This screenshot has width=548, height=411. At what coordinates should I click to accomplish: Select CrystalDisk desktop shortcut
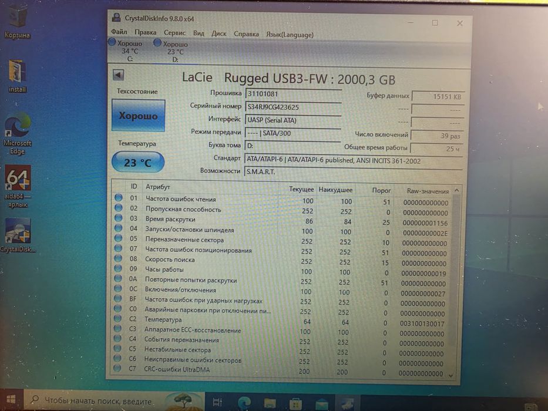click(18, 235)
